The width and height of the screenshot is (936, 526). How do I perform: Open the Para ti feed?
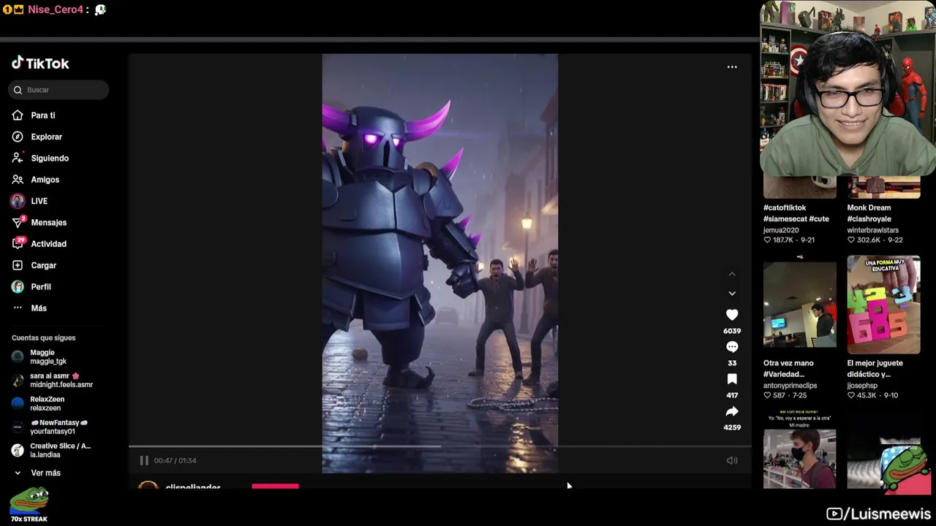42,115
